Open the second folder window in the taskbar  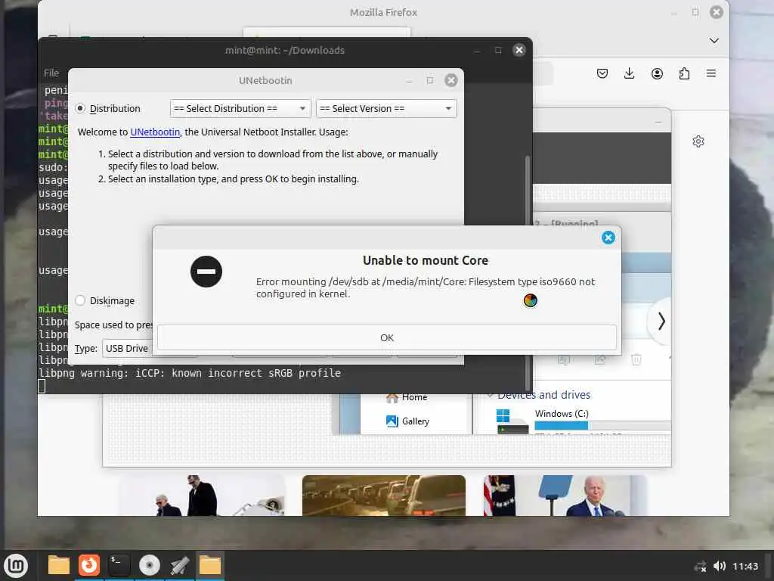click(210, 565)
